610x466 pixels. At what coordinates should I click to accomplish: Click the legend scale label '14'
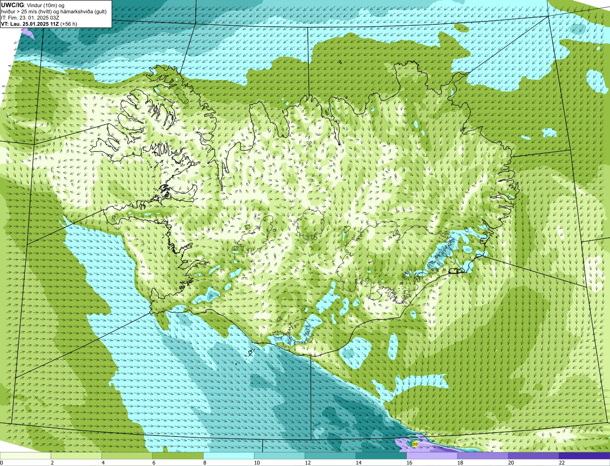pos(358,463)
